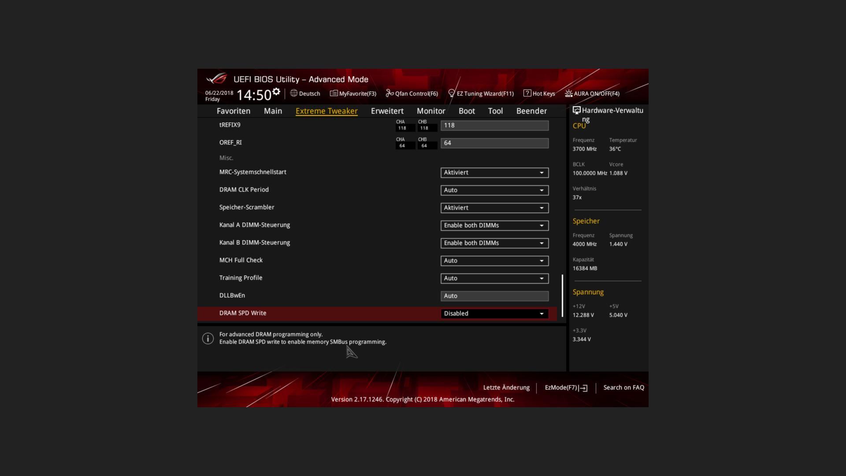Switch to the Main tab
The height and width of the screenshot is (476, 846).
tap(273, 111)
